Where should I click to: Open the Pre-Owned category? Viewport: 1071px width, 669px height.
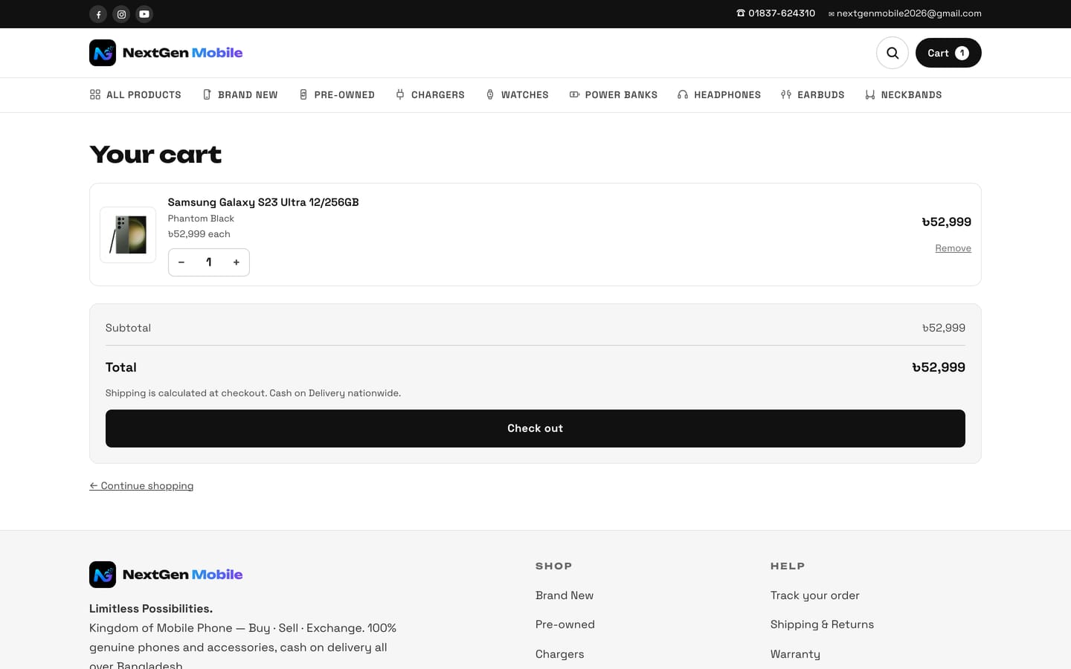(337, 94)
